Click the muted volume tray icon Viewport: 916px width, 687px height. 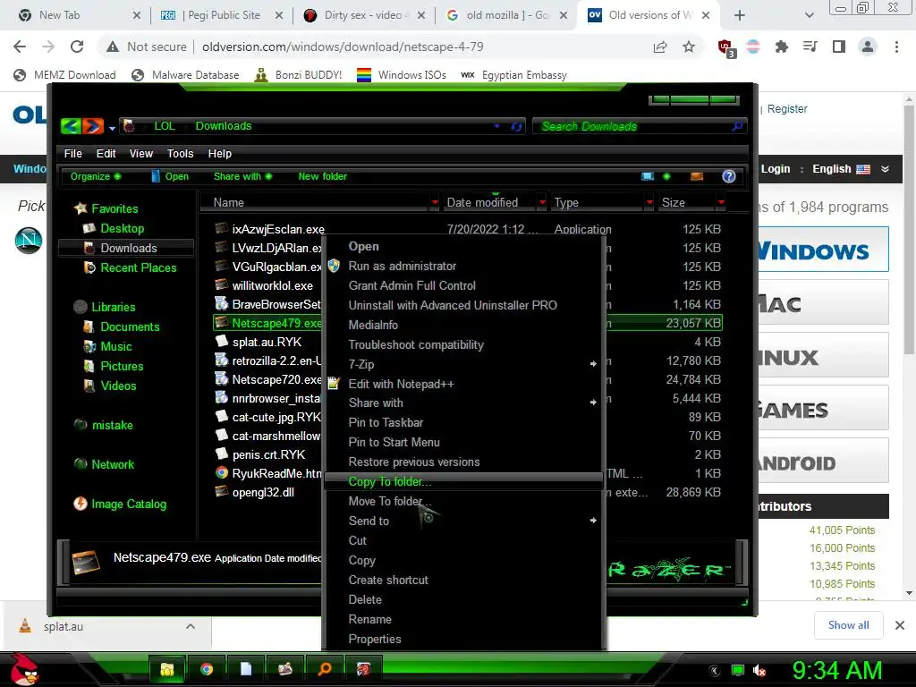759,671
